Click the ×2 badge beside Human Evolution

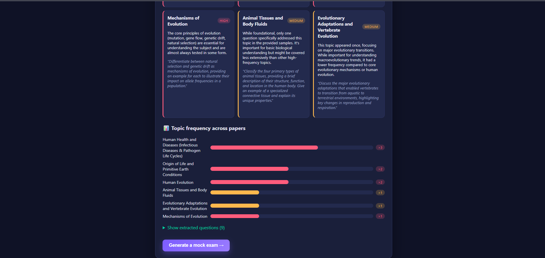pos(380,182)
